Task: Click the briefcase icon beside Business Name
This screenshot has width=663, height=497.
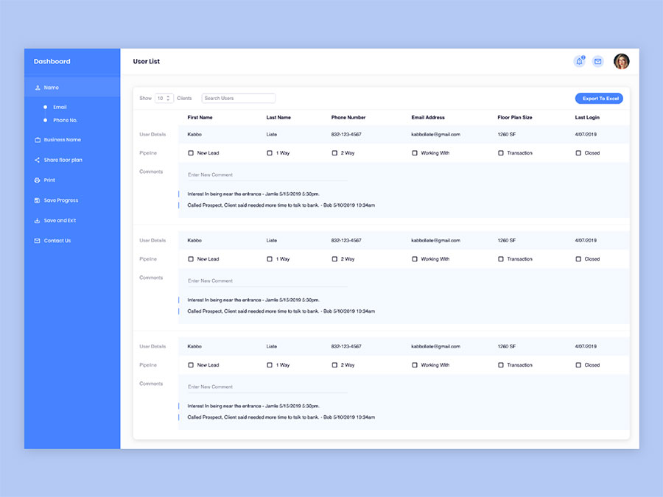Action: coord(38,140)
